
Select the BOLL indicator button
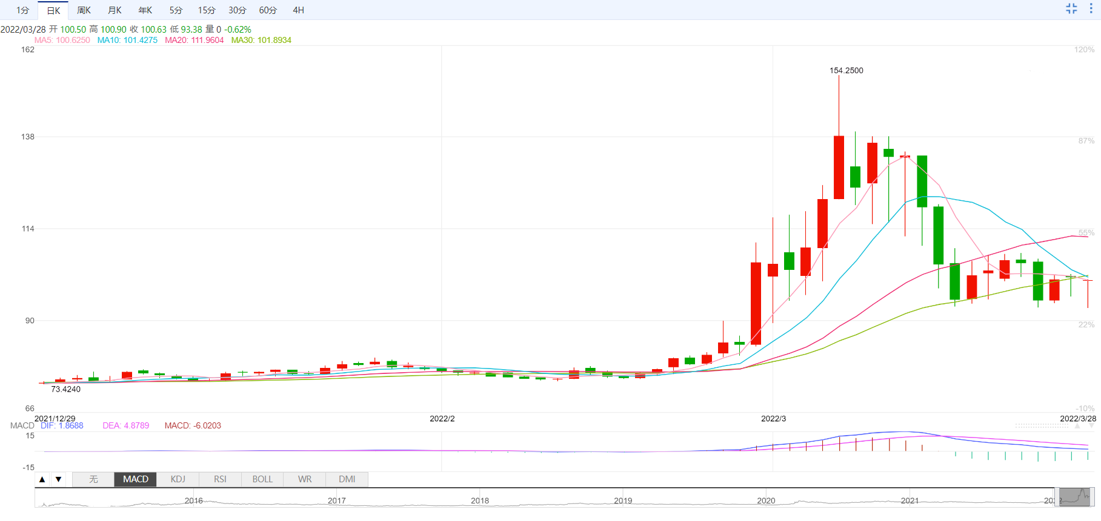pyautogui.click(x=262, y=479)
